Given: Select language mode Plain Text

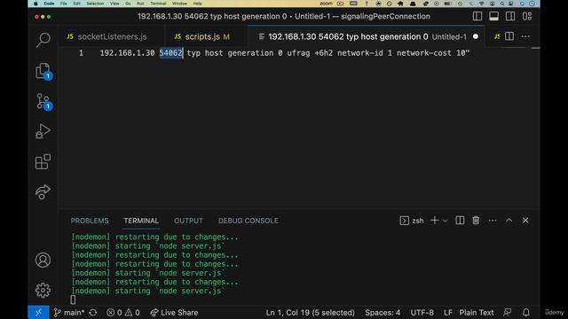Looking at the screenshot, I should pos(477,313).
